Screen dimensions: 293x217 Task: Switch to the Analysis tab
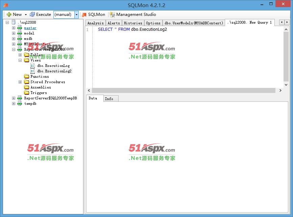point(96,23)
